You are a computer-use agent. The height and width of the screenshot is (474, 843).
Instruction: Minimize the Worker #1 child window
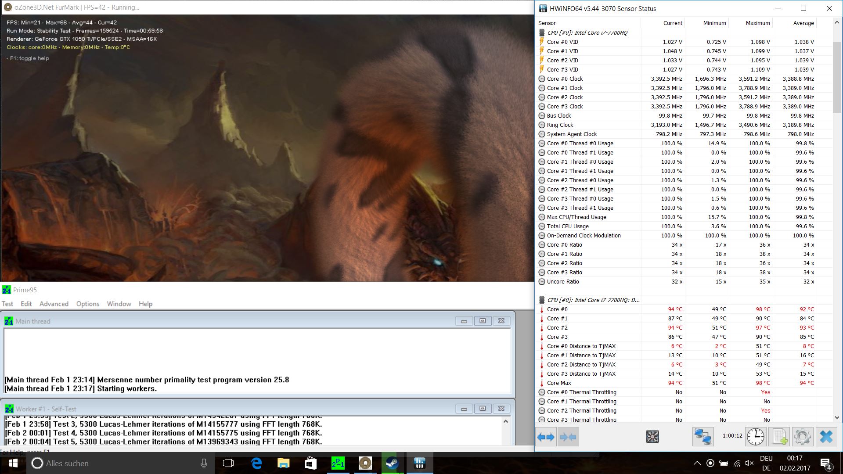coord(464,409)
